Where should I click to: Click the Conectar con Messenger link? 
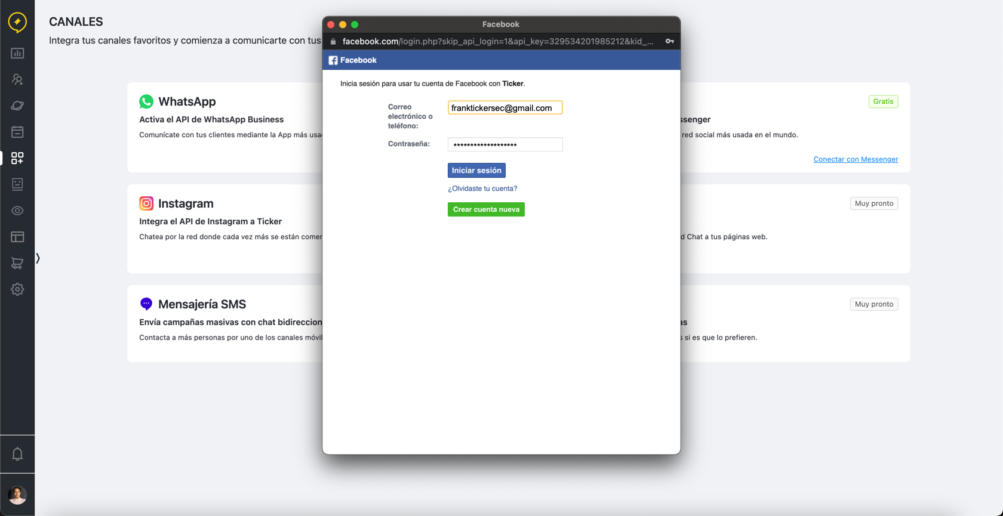point(856,159)
